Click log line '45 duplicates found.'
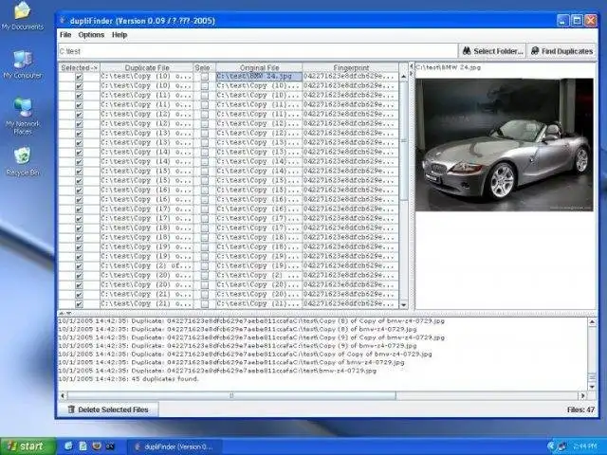The width and height of the screenshot is (607, 455). (x=128, y=379)
